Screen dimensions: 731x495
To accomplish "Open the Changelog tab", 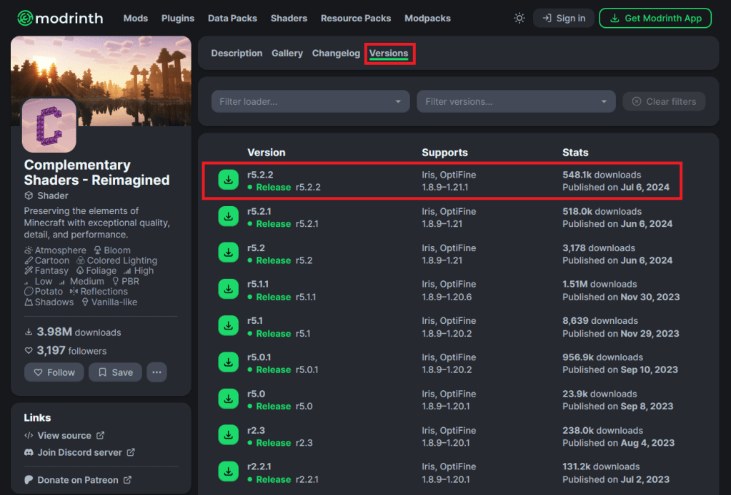I will 336,53.
